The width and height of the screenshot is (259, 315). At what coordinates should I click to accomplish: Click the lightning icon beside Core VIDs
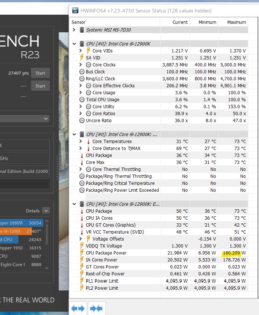pyautogui.click(x=88, y=51)
